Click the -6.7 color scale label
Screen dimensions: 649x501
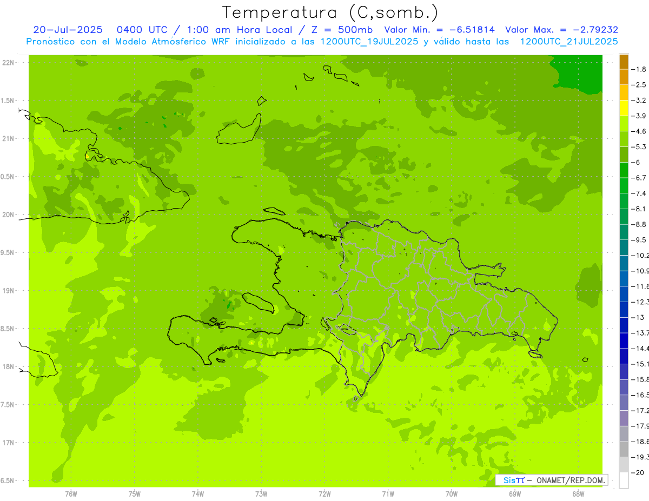pos(639,178)
